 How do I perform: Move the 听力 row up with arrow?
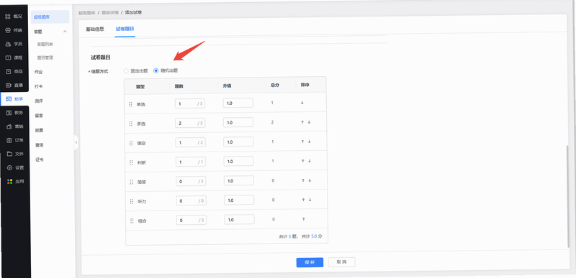[303, 200]
